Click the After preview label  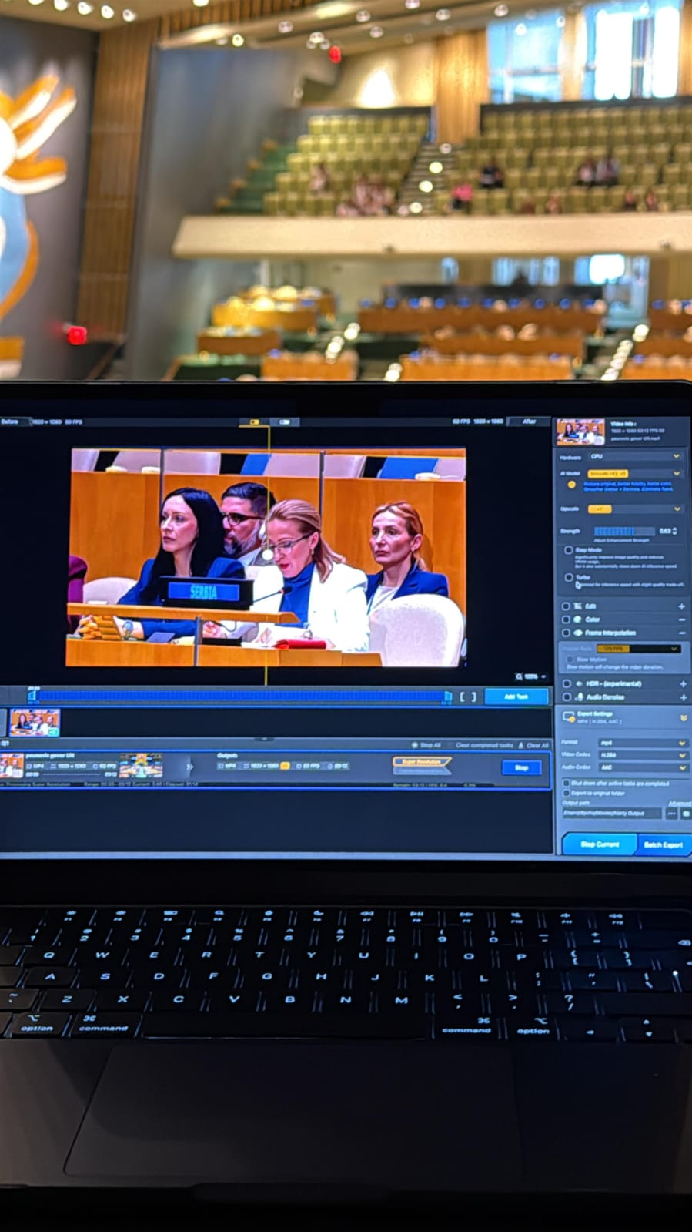(529, 421)
